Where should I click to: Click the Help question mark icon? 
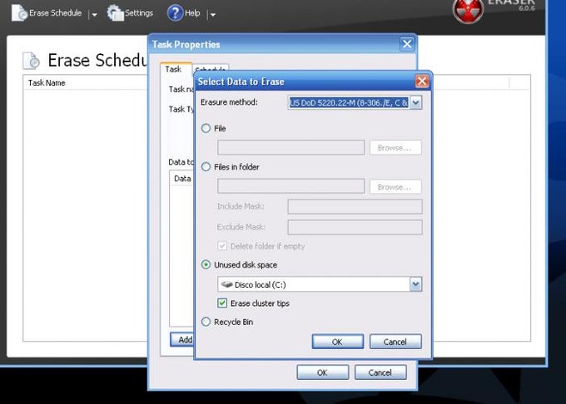tap(175, 13)
